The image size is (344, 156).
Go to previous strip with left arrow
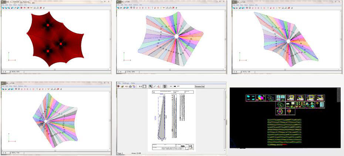point(171,86)
